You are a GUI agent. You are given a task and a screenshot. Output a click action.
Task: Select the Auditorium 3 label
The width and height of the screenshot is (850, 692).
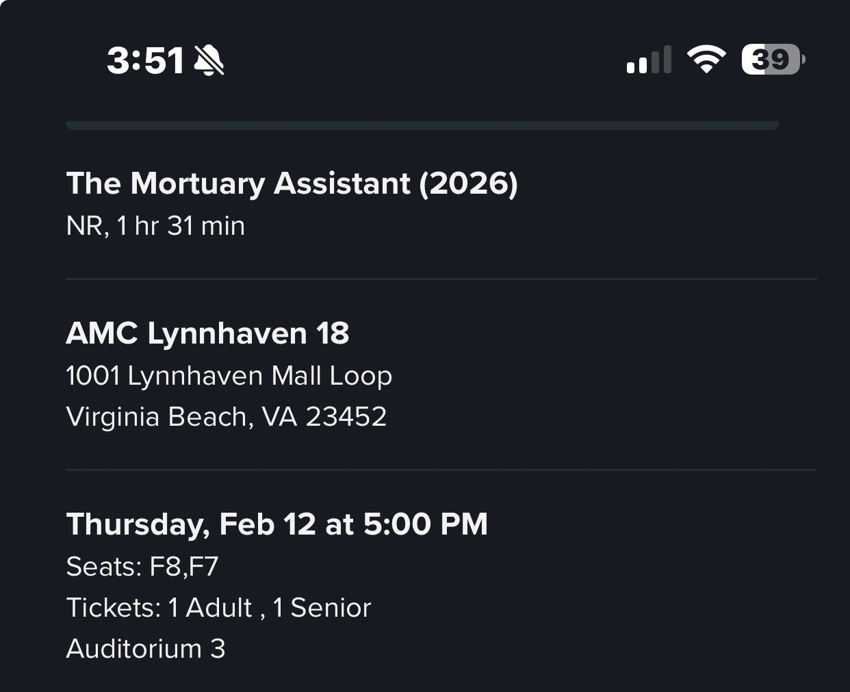[145, 649]
